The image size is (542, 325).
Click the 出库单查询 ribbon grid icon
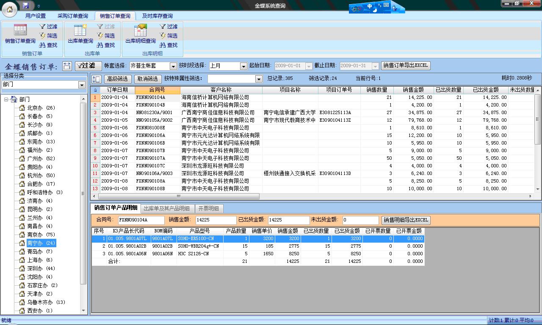click(80, 30)
